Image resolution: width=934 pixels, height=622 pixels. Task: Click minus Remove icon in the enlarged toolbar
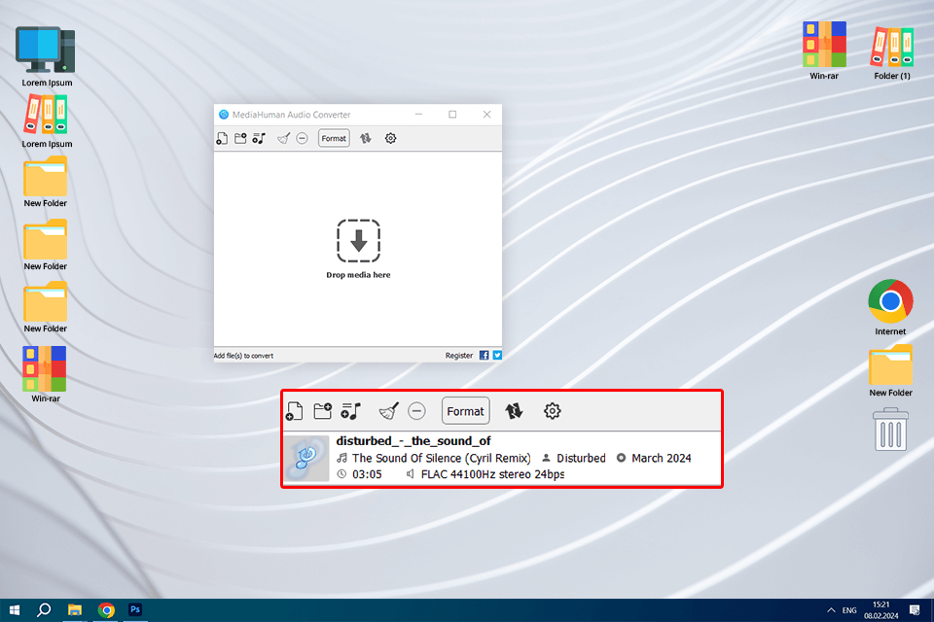pyautogui.click(x=416, y=411)
